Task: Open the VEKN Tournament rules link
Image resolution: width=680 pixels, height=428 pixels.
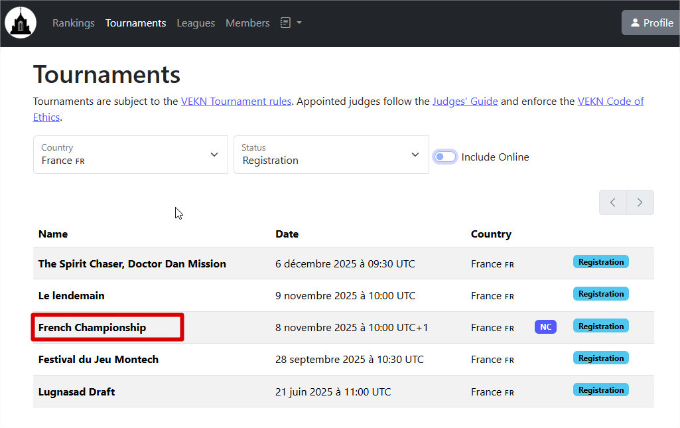Action: tap(236, 102)
